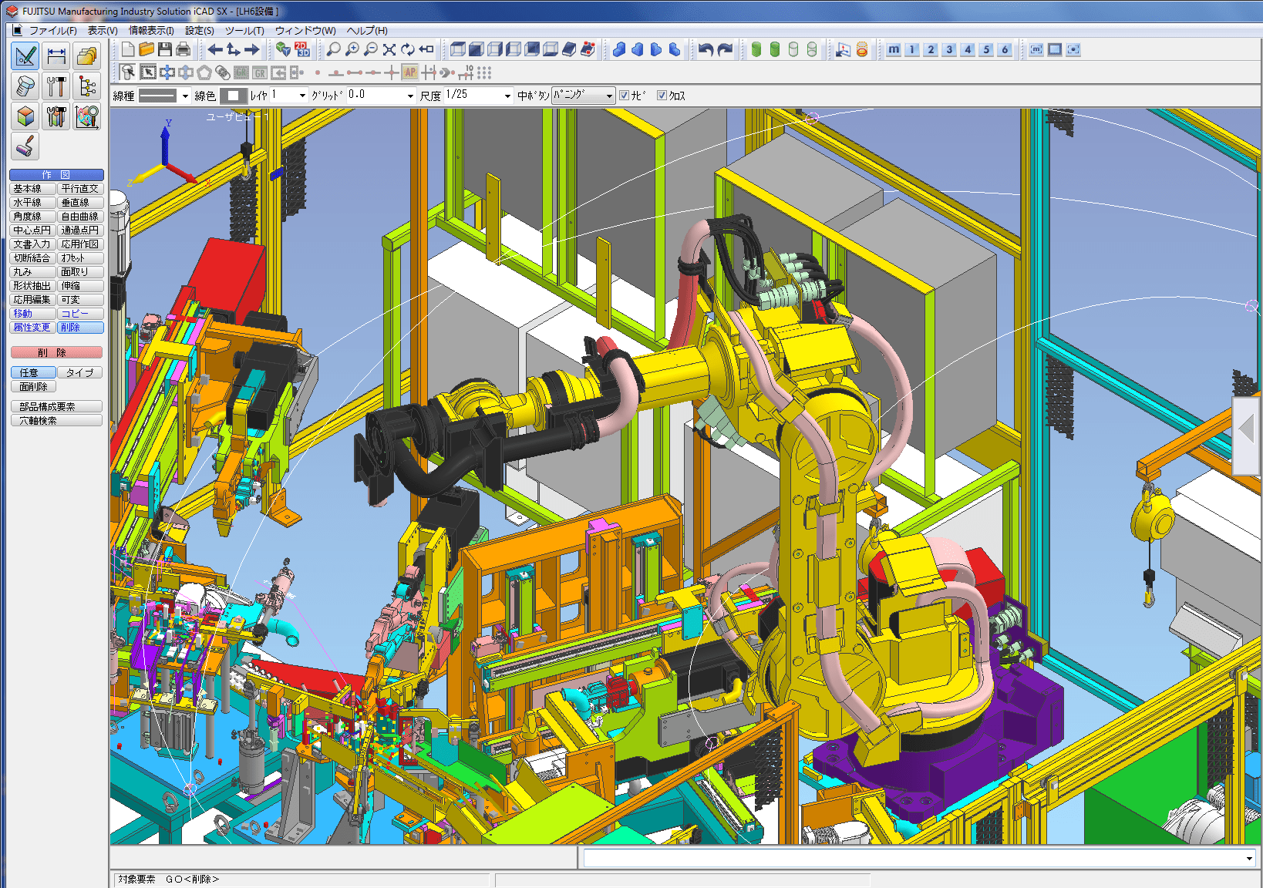This screenshot has height=888, width=1263.
Task: Open the 表示(V) menu
Action: coord(103,31)
